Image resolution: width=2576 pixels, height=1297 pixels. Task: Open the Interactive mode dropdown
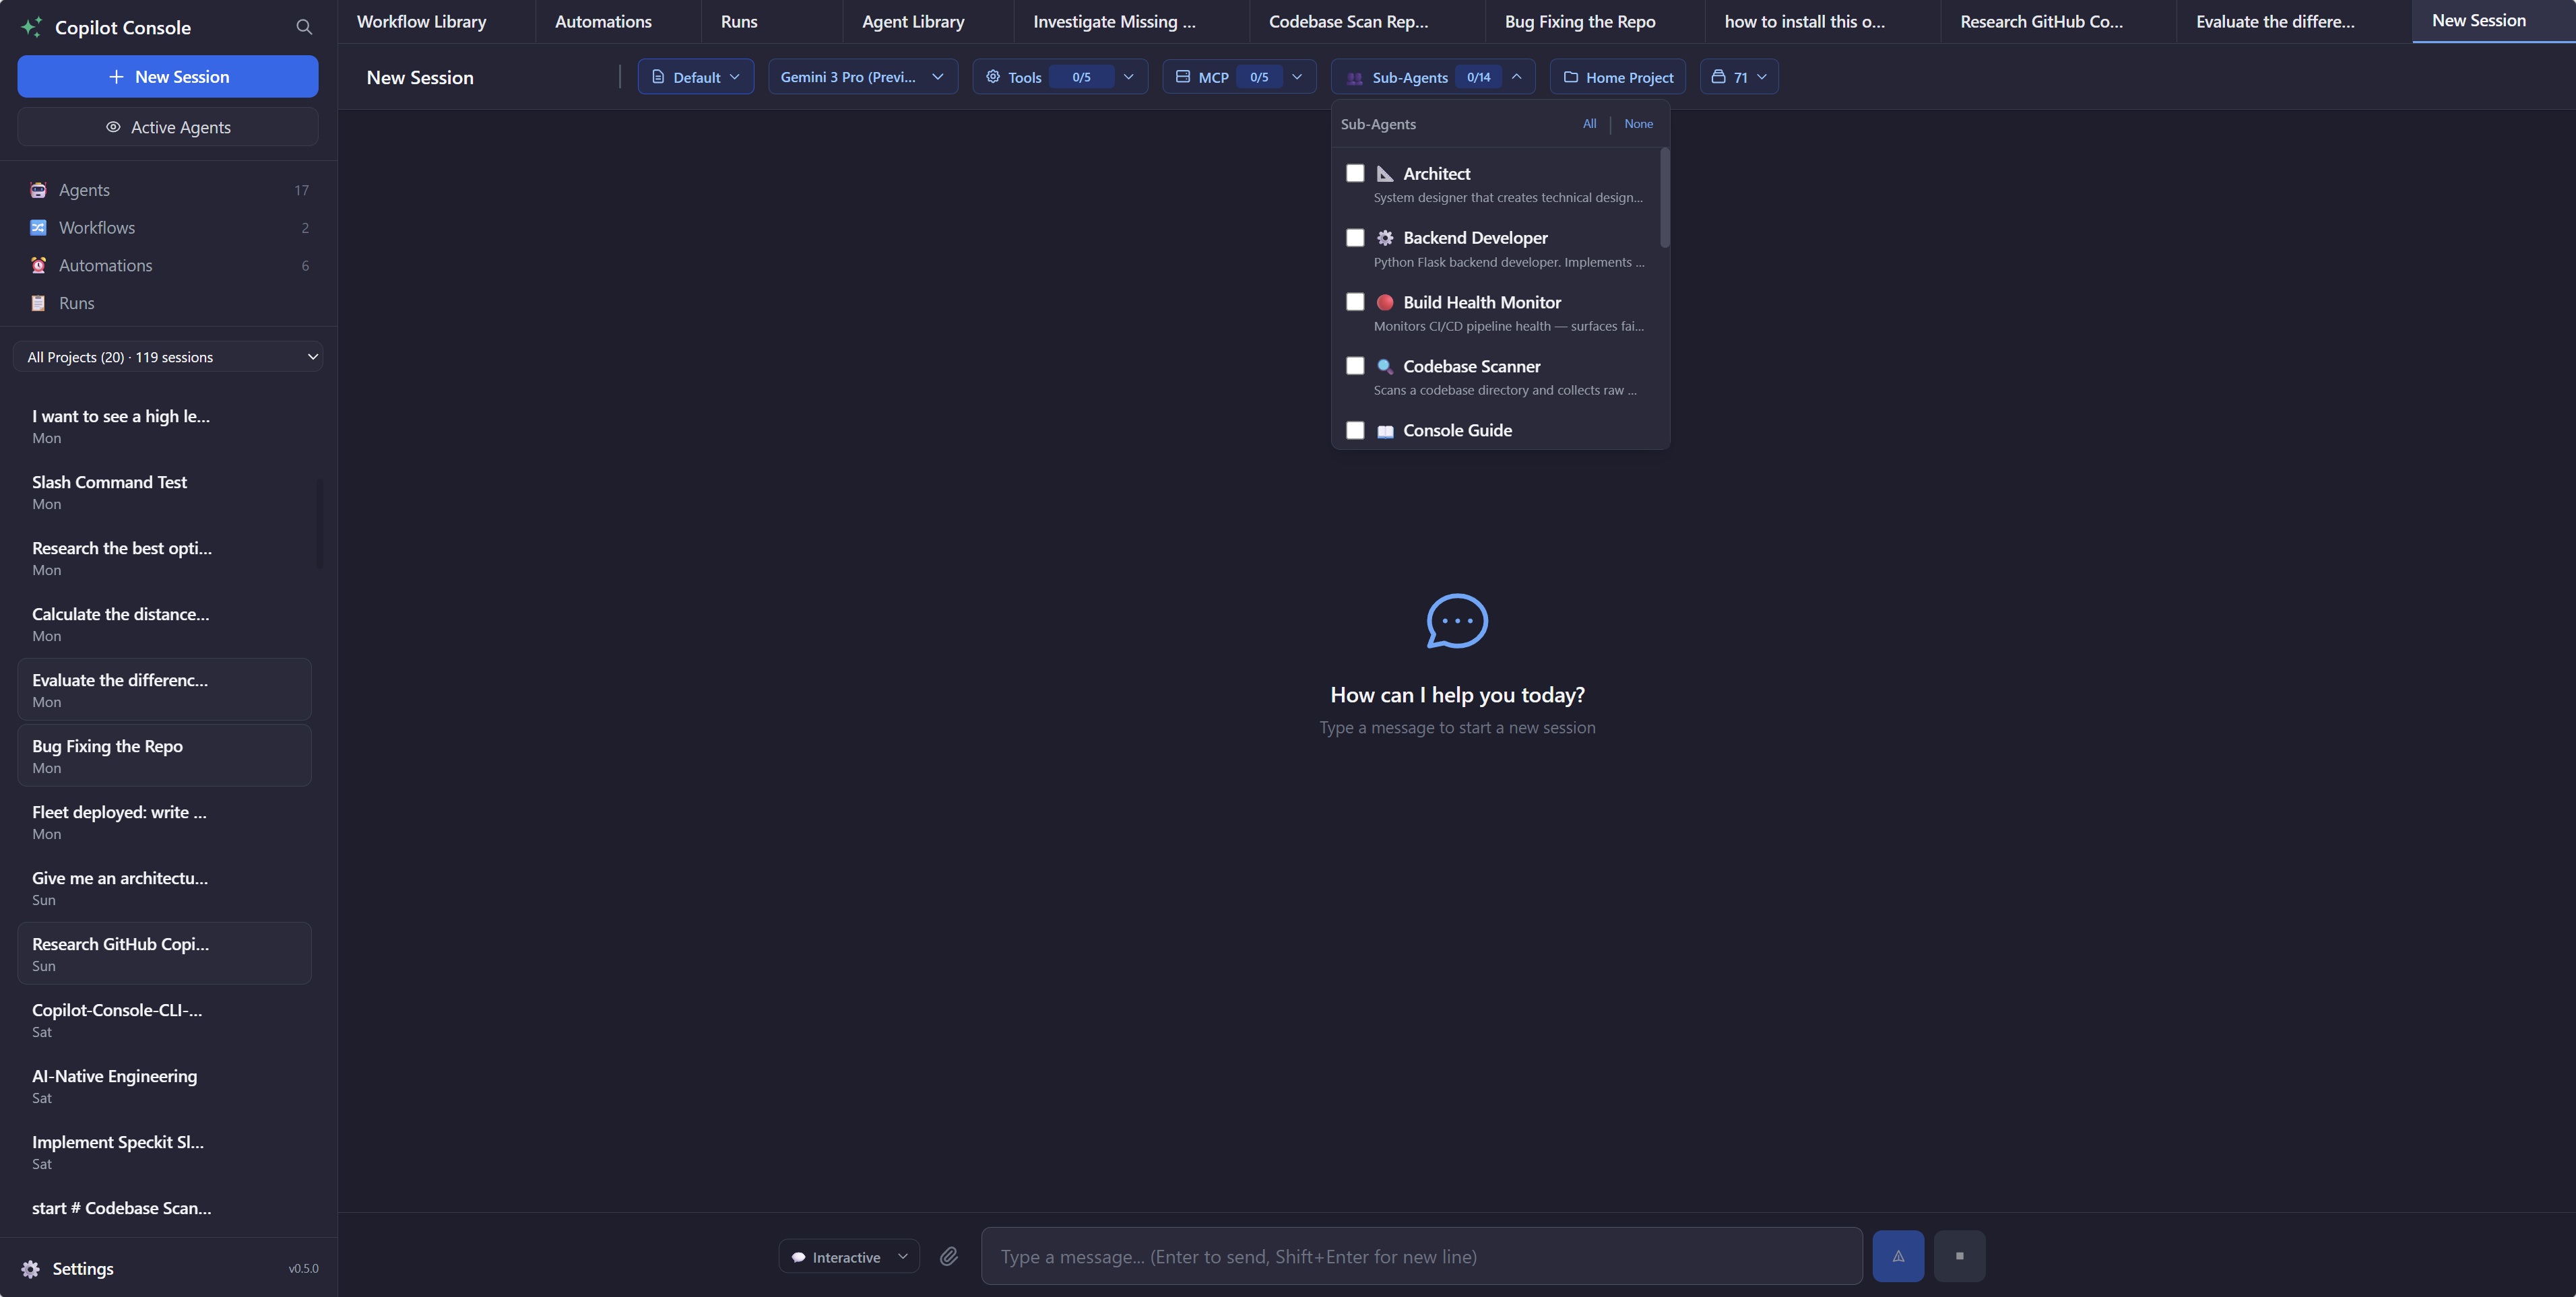847,1256
